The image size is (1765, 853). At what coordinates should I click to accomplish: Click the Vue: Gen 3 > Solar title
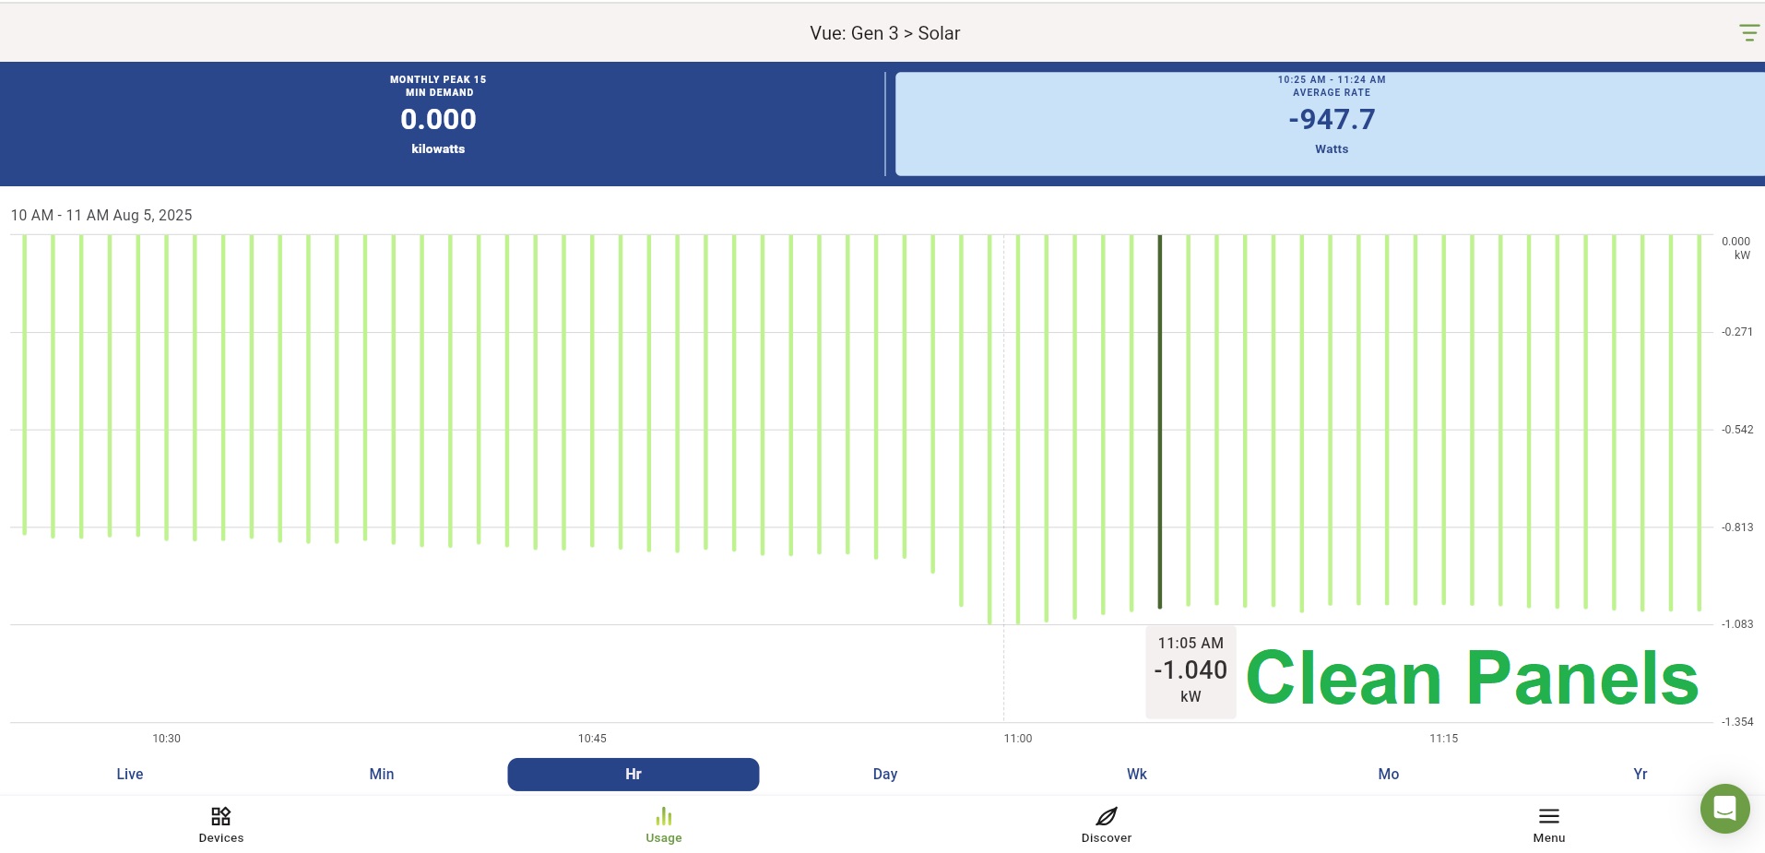[x=884, y=33]
